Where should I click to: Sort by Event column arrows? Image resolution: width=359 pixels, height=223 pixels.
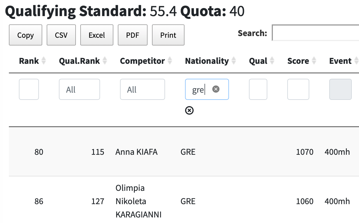click(356, 61)
